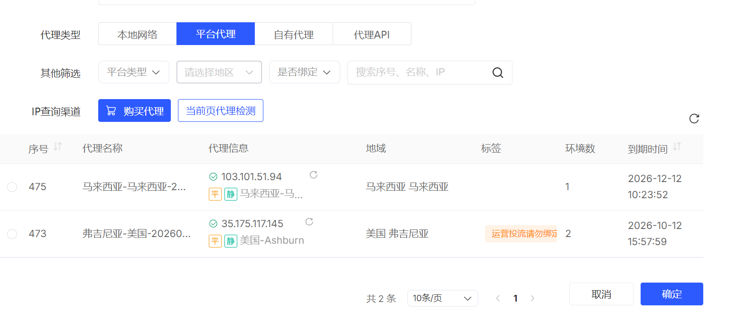Click the 代理信息 column header

[228, 148]
